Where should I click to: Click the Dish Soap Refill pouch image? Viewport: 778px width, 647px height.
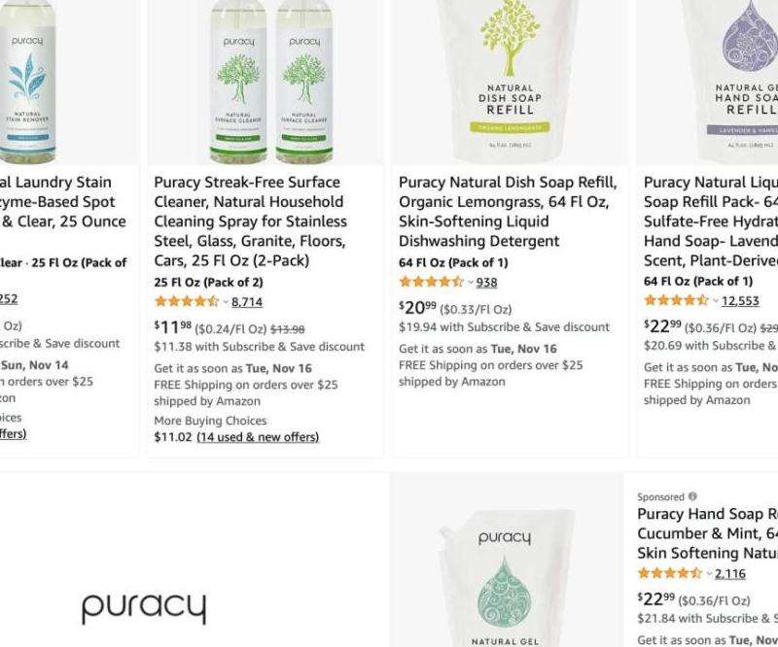510,82
